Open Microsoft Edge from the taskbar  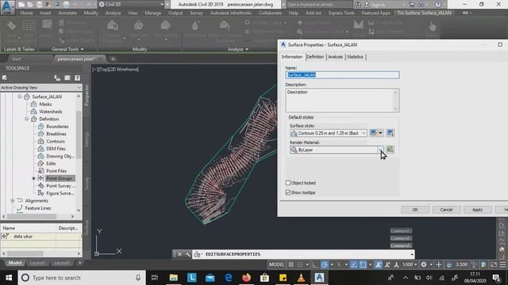coord(229,278)
